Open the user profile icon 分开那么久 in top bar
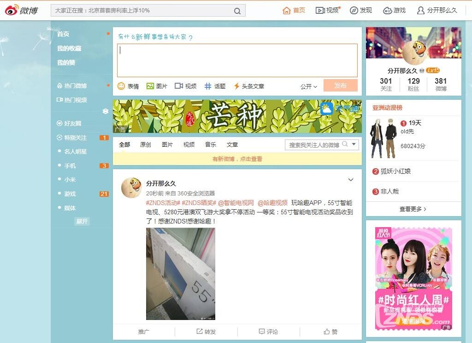This screenshot has height=343, width=472. tap(420, 11)
